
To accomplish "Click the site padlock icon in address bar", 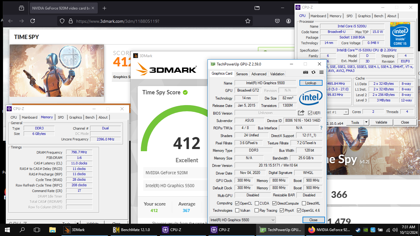I will [70, 21].
